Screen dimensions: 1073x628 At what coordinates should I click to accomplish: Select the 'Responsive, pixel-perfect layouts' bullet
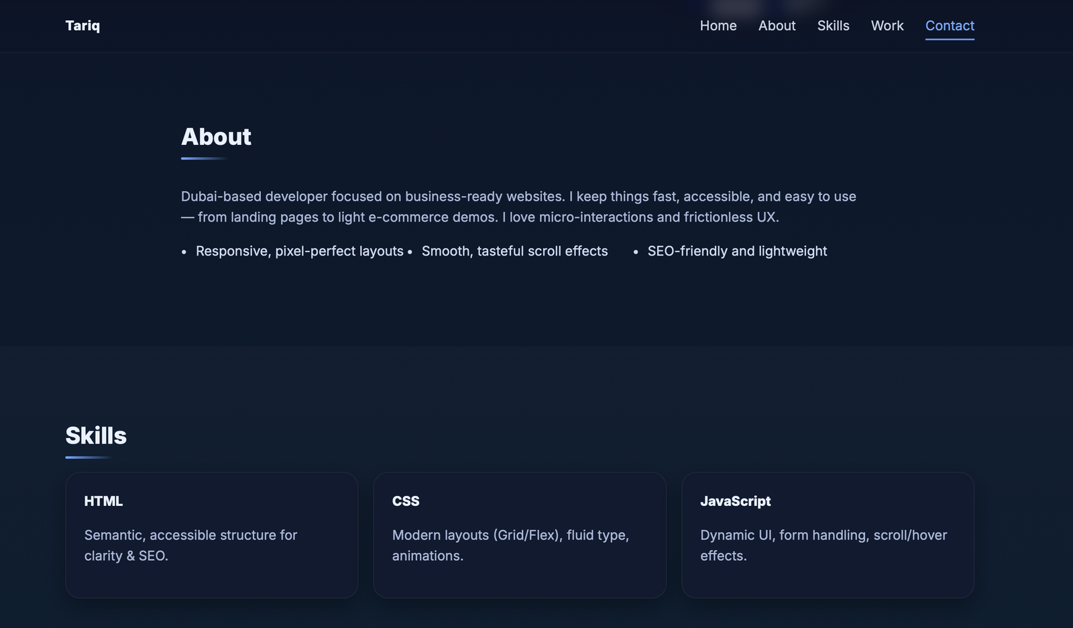pos(299,251)
